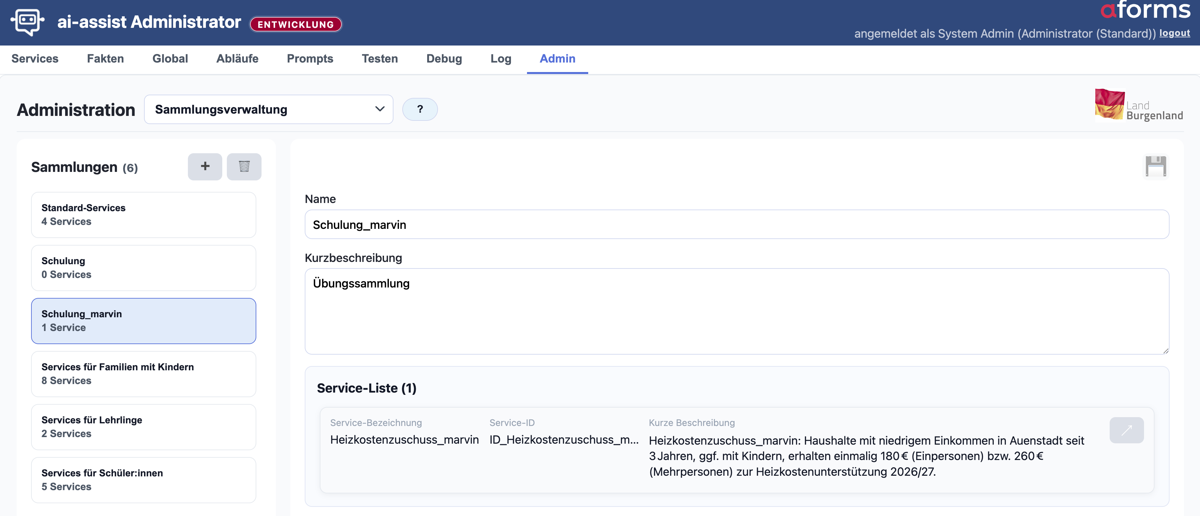Click the Administration heading
The image size is (1200, 516).
(x=76, y=110)
